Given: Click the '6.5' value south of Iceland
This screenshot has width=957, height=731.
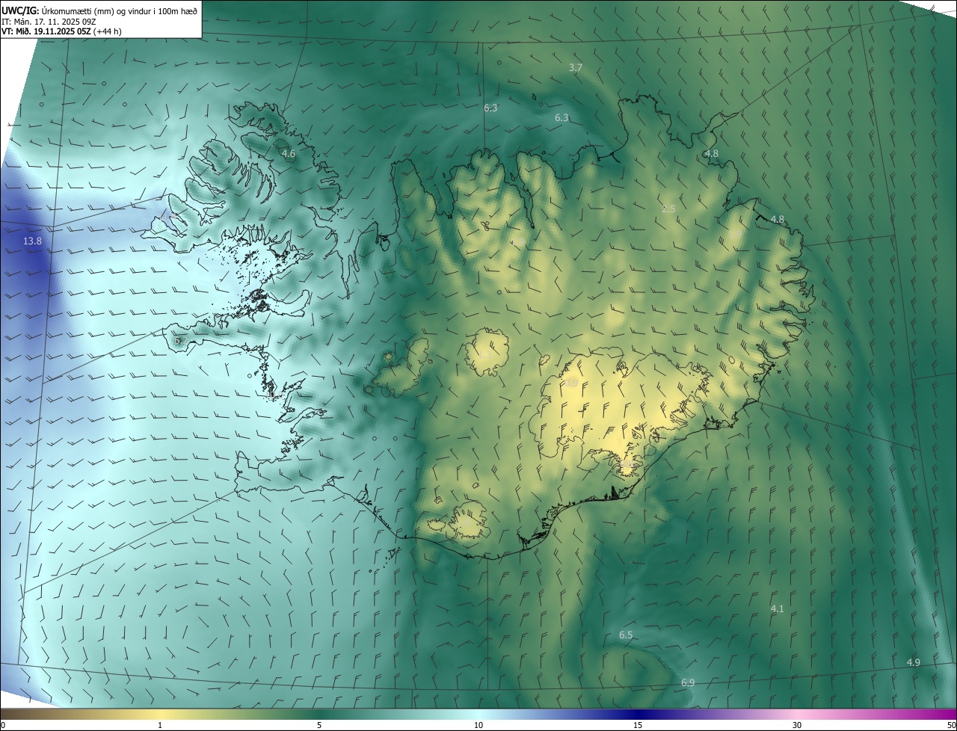Looking at the screenshot, I should (x=626, y=635).
